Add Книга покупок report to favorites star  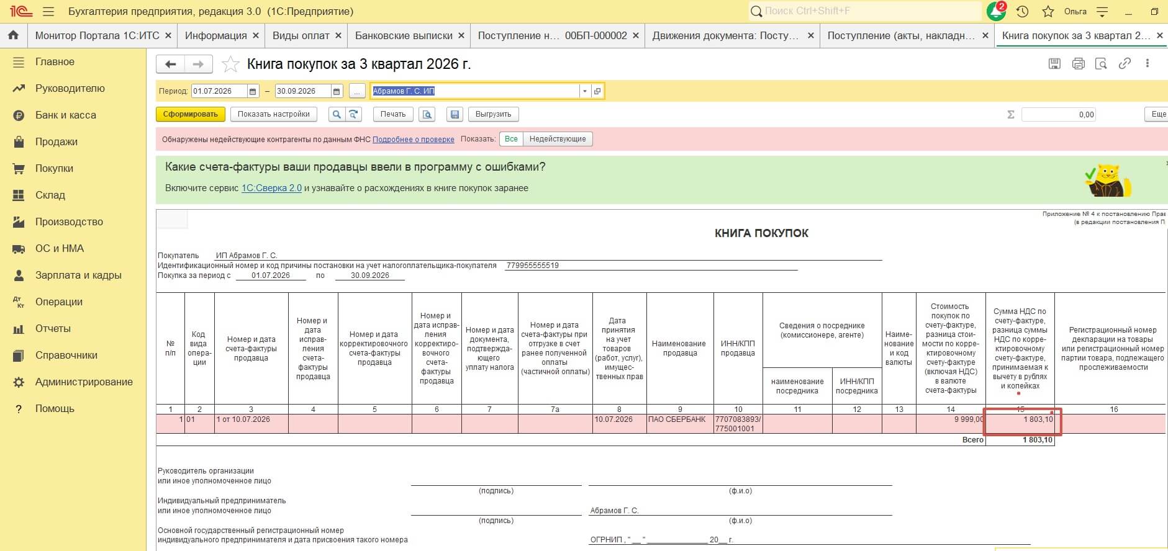point(230,64)
